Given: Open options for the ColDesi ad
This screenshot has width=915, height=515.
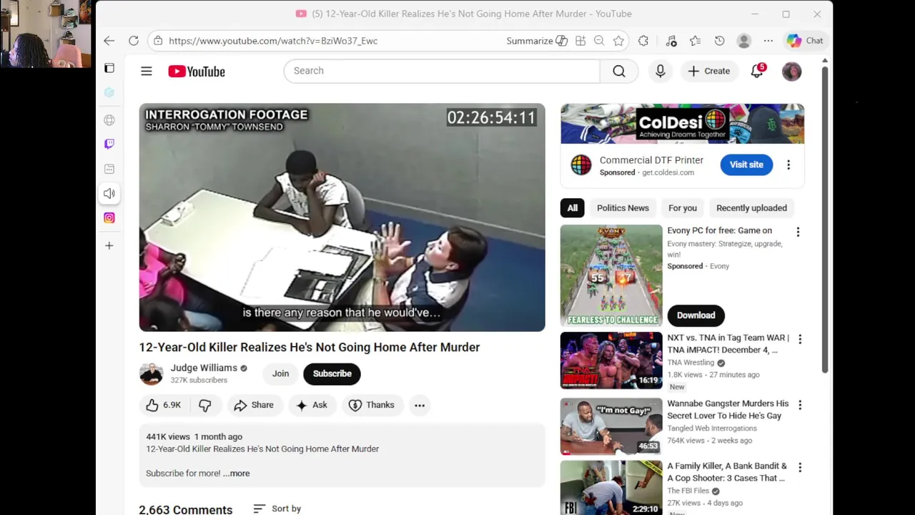Looking at the screenshot, I should point(788,165).
